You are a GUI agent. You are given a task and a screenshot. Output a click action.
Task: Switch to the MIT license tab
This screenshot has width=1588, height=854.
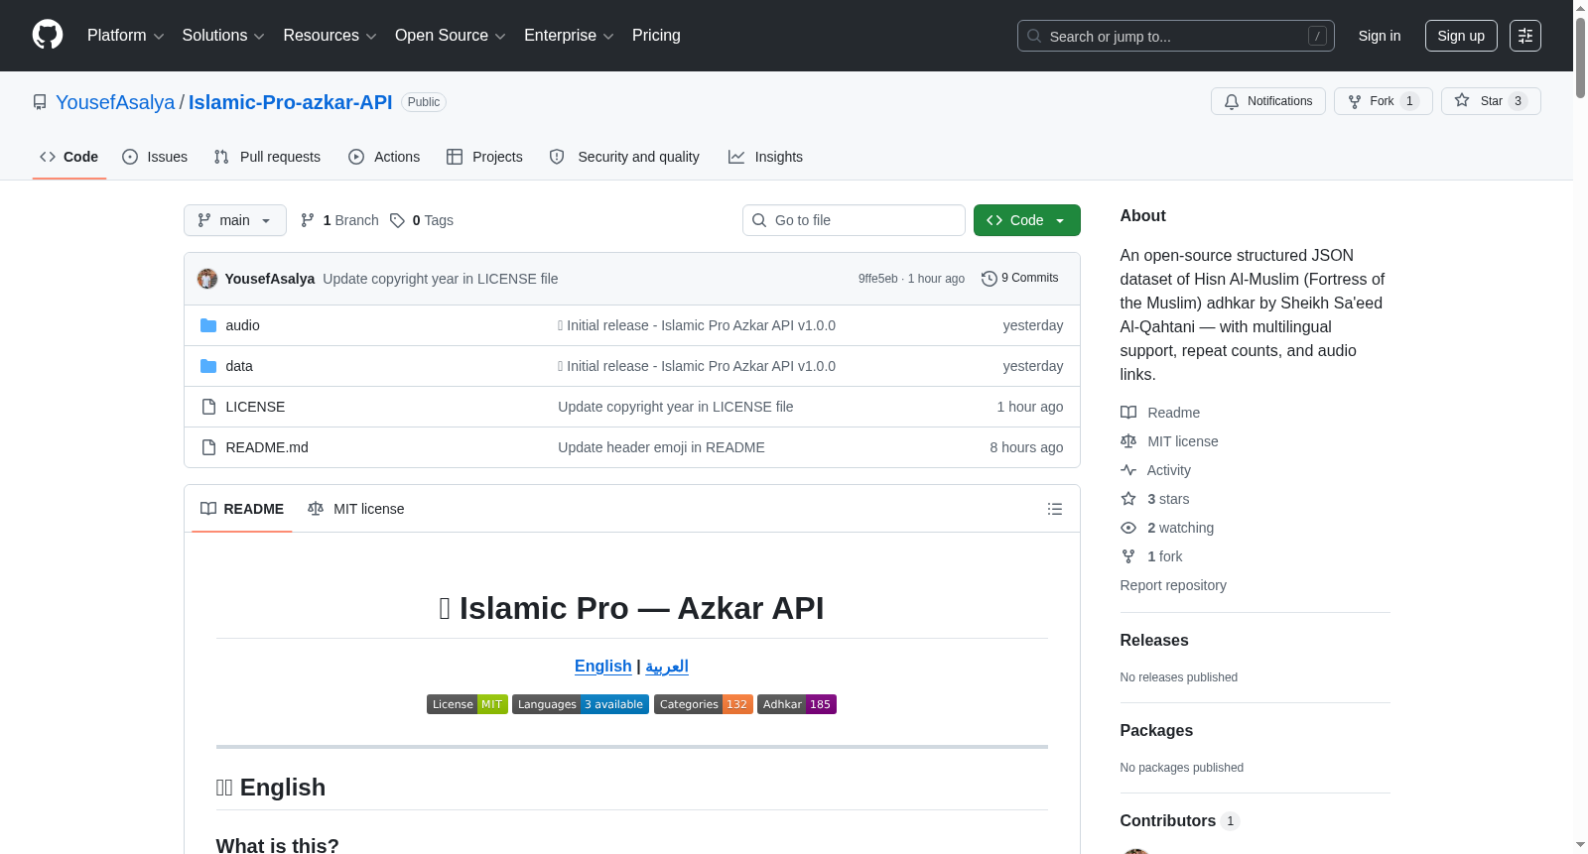tap(356, 509)
